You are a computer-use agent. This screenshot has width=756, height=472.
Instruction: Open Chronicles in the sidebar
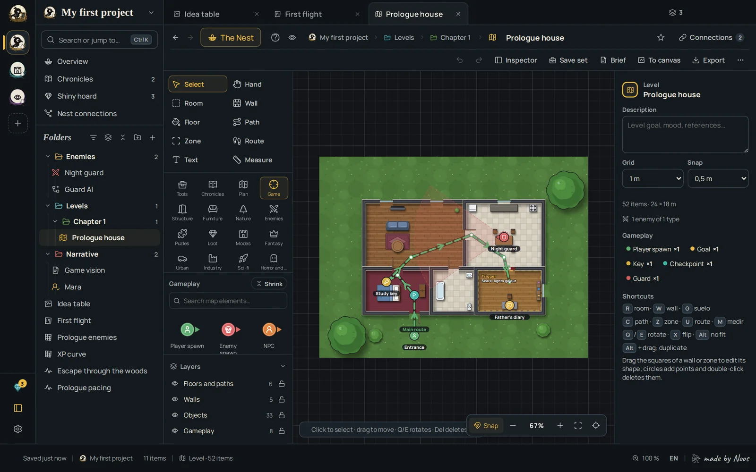(100, 79)
